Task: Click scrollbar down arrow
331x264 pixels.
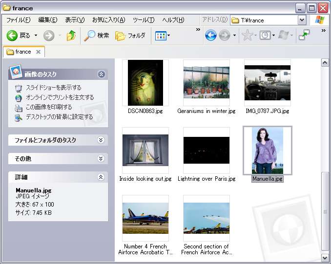Action: (x=325, y=258)
